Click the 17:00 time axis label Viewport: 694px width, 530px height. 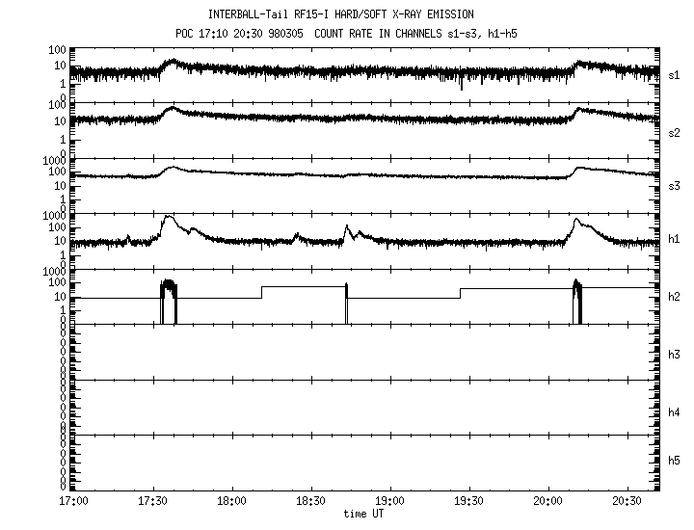(73, 501)
